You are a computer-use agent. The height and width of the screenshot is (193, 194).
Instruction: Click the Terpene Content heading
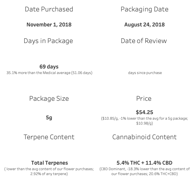(x=49, y=137)
